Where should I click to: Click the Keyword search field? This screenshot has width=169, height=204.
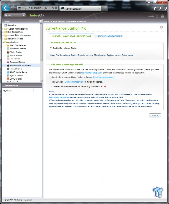tap(23, 91)
